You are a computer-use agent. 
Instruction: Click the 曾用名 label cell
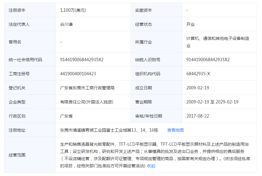(30, 42)
